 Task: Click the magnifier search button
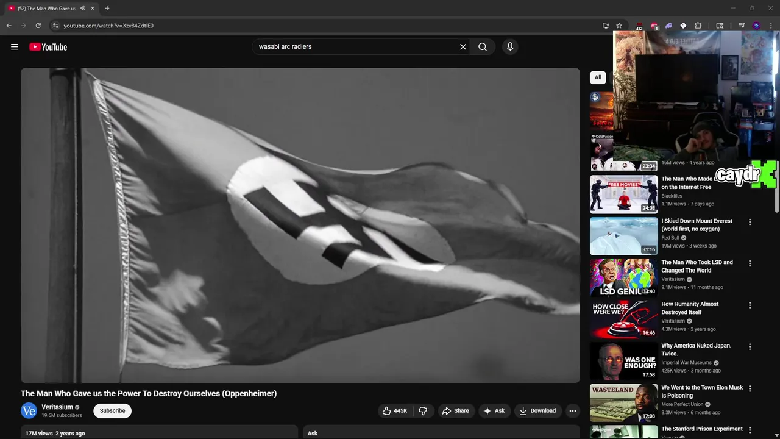(483, 47)
